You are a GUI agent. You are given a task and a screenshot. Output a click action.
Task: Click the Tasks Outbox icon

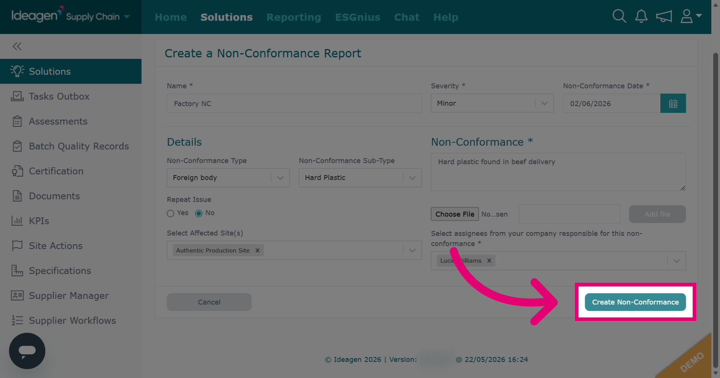pyautogui.click(x=17, y=96)
